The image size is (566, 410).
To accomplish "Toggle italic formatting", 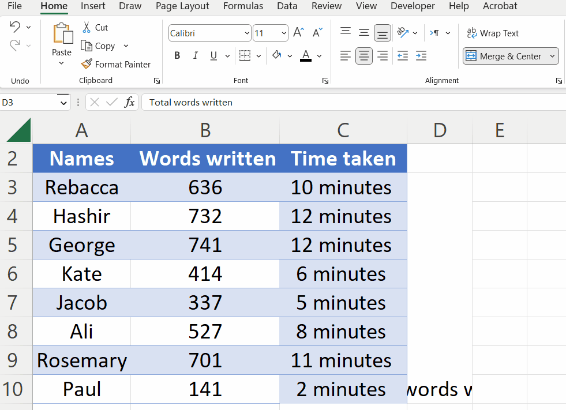I will (x=196, y=55).
